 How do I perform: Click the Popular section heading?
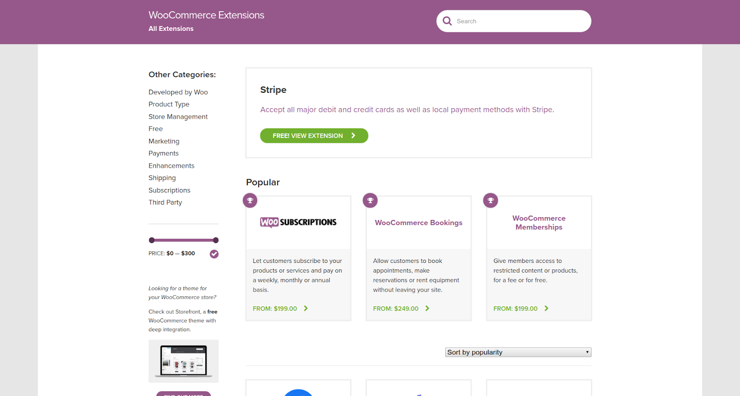263,183
